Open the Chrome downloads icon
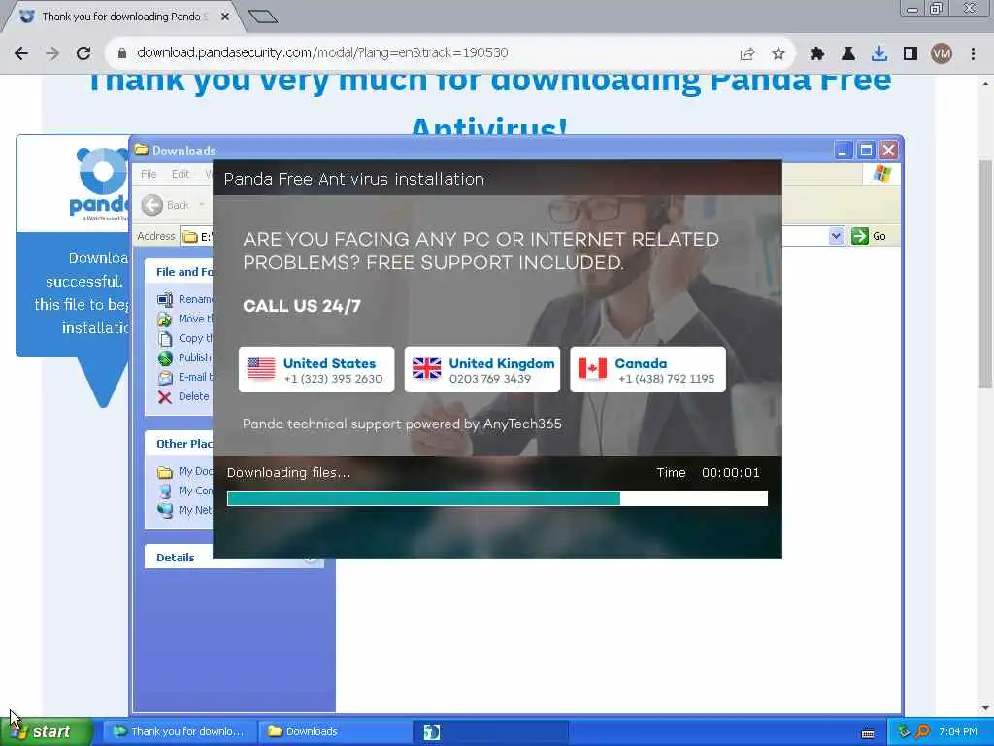The height and width of the screenshot is (746, 994). tap(878, 54)
